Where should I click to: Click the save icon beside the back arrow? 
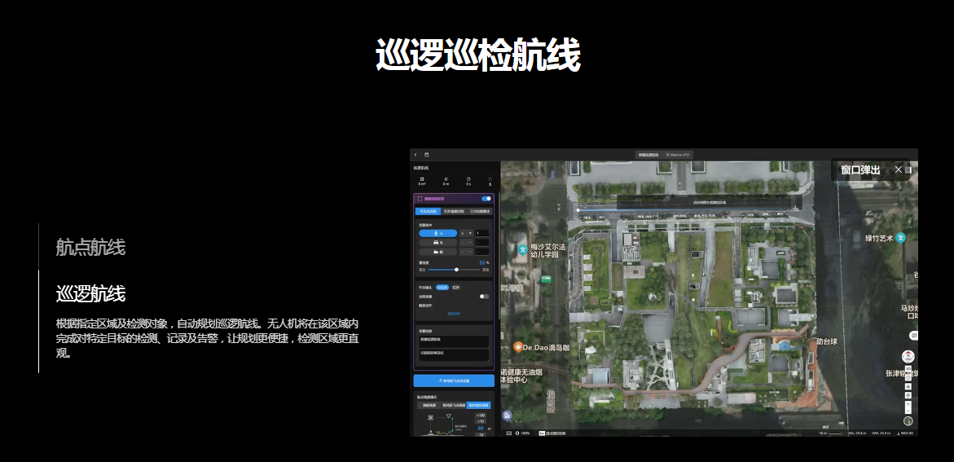pos(426,155)
